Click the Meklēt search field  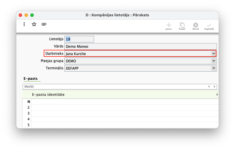click(114, 87)
